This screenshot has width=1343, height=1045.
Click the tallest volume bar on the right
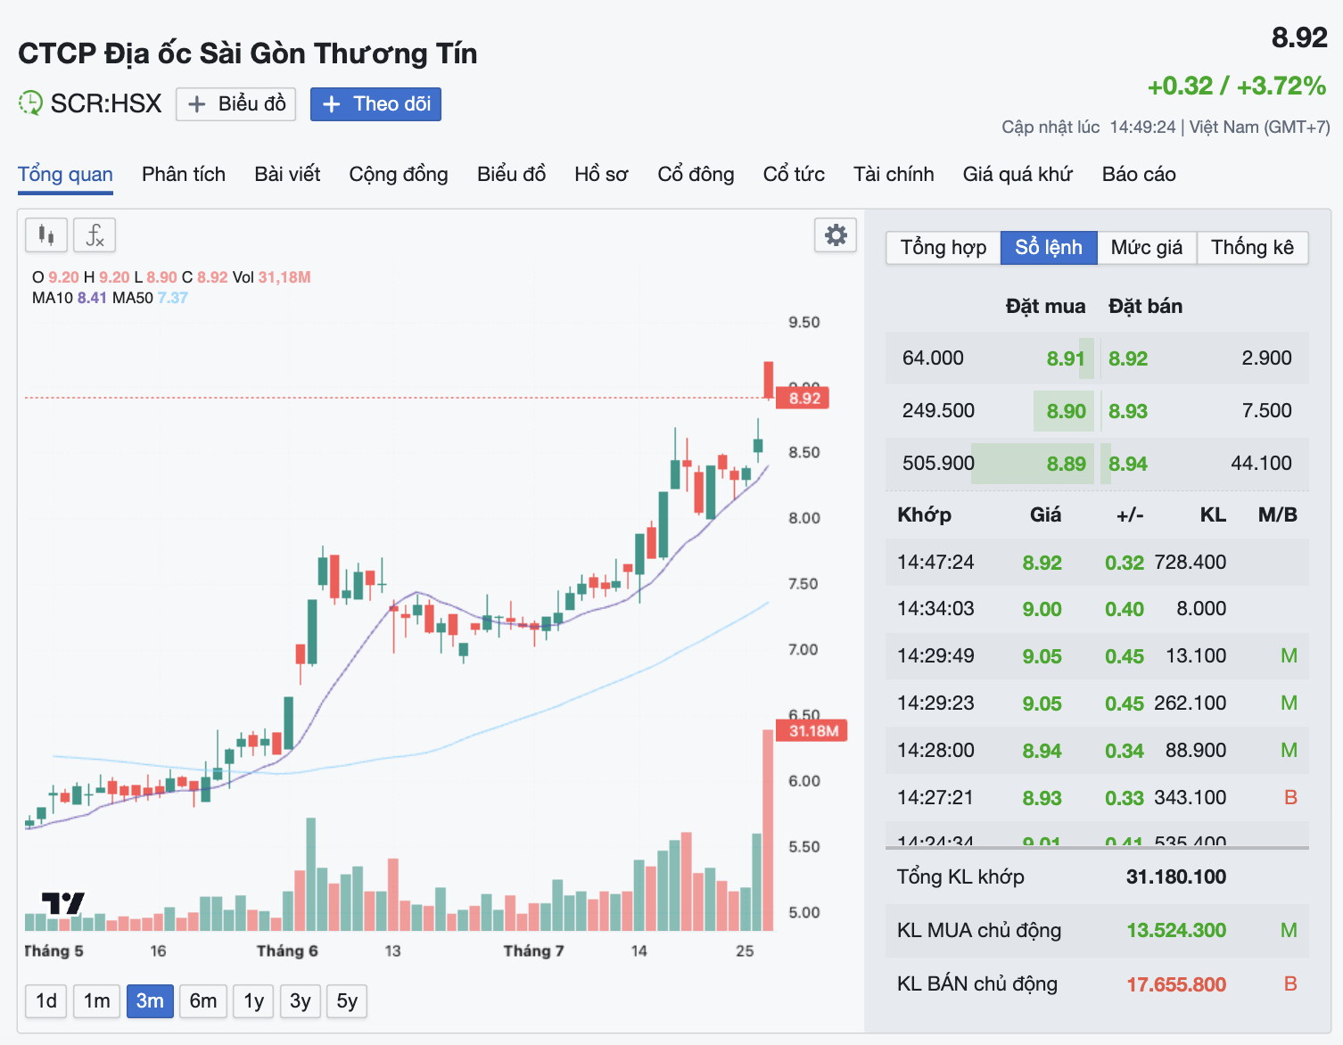[x=768, y=830]
